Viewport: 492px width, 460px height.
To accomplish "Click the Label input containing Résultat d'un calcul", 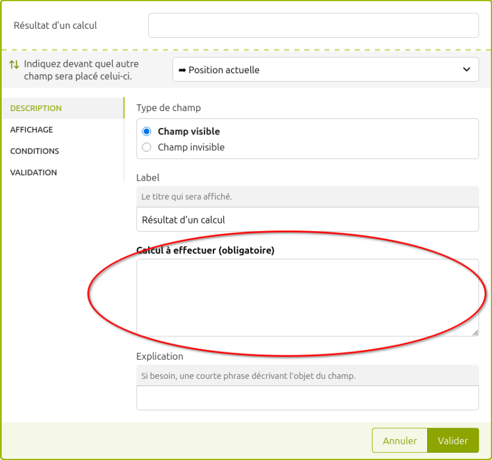I will pos(307,219).
